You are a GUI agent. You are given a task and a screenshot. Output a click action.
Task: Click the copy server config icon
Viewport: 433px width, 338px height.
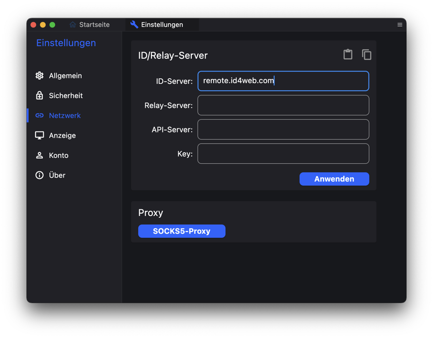pos(367,55)
